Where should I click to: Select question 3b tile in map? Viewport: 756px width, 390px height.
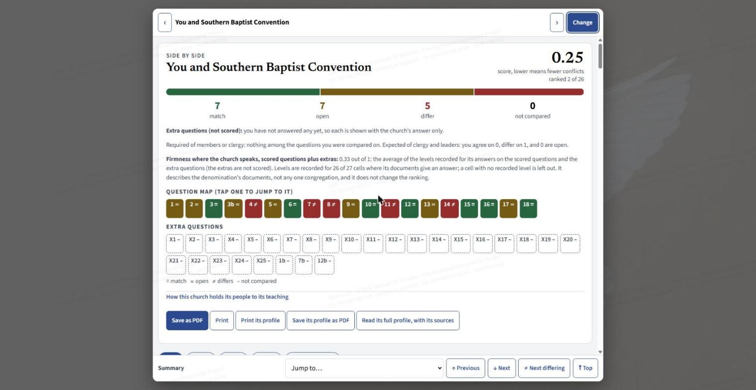[x=233, y=208]
